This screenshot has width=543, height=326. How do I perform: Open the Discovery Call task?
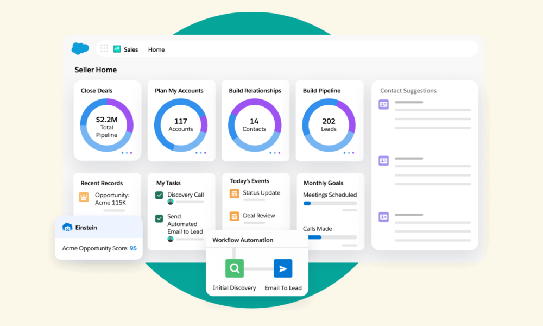tap(186, 195)
